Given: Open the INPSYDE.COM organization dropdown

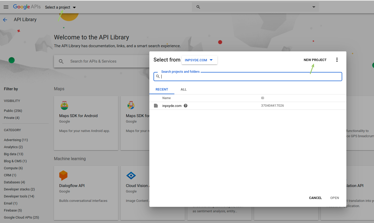Looking at the screenshot, I should click(x=199, y=60).
